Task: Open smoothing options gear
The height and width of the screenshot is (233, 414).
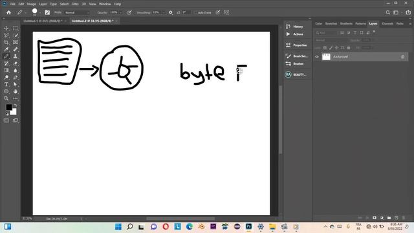Action: (171, 12)
